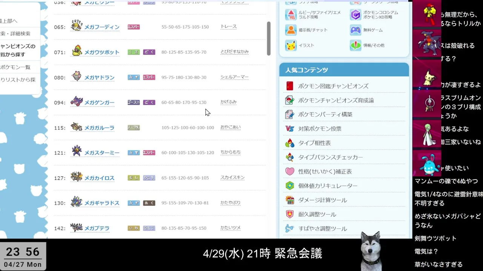This screenshot has height=271, width=483.
Task: Click the ポケモン図鑑チャンピオンズ red book icon
Action: pyautogui.click(x=289, y=86)
